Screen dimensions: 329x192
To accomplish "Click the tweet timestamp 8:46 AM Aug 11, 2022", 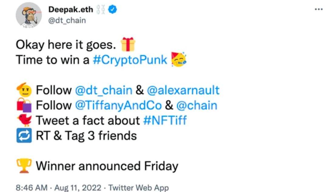I will pyautogui.click(x=59, y=187).
